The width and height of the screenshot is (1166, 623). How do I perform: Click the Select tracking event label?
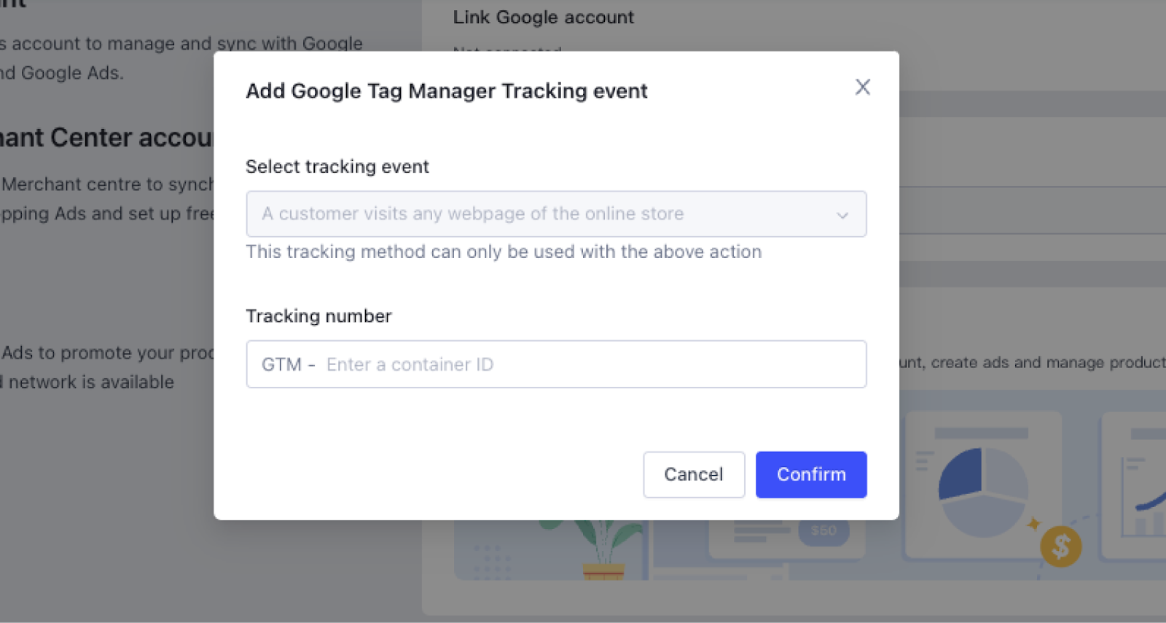(x=337, y=167)
